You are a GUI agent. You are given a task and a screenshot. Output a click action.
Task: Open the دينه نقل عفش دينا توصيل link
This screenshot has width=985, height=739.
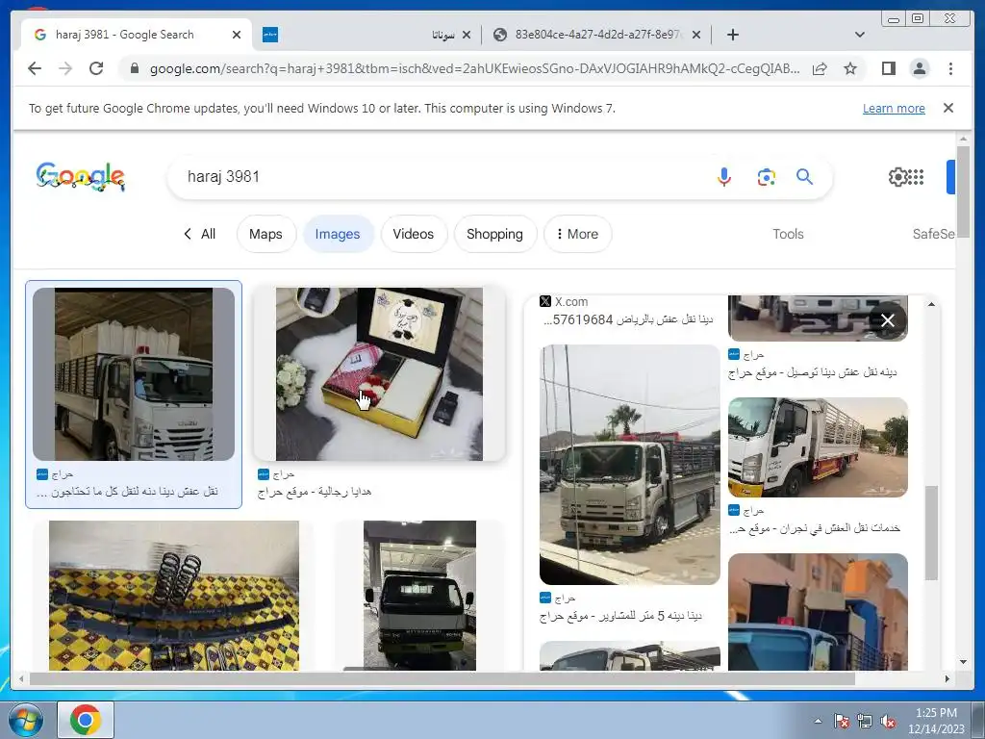pos(812,372)
